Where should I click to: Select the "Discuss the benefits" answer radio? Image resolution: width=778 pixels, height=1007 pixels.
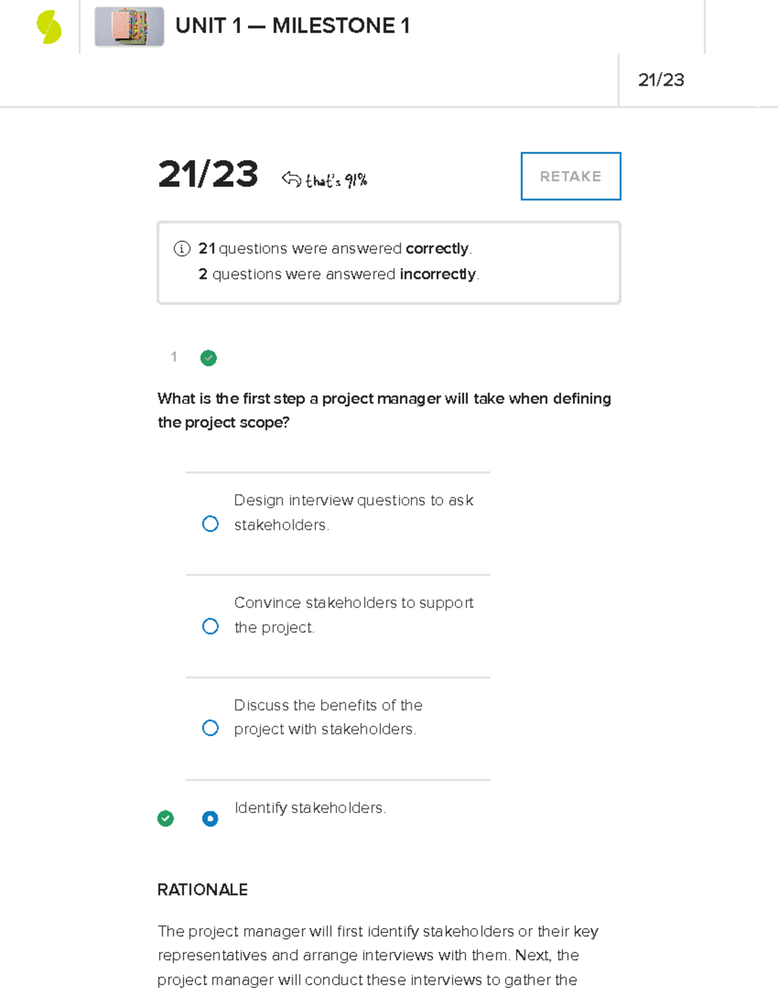click(x=210, y=728)
